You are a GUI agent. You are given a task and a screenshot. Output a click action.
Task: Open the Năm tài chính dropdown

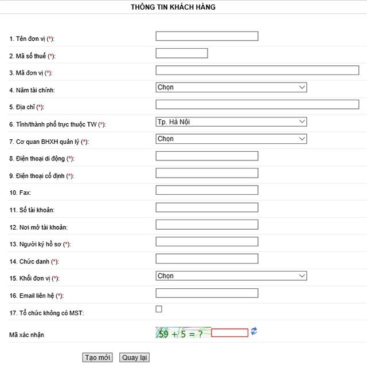coord(231,88)
